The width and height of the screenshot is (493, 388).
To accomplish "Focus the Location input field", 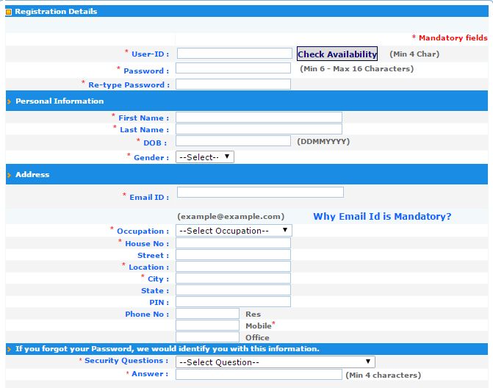I will coord(233,266).
